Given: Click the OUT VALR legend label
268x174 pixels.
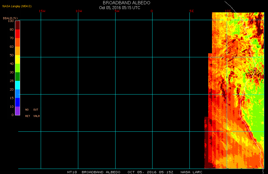Looking at the screenshot, I should [36, 113].
